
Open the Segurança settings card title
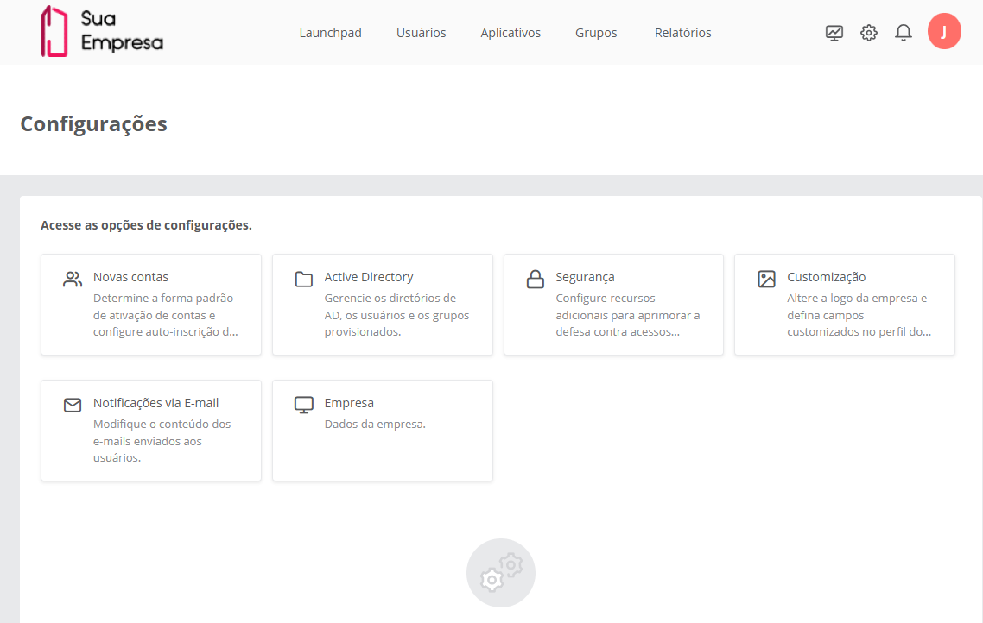(x=585, y=277)
